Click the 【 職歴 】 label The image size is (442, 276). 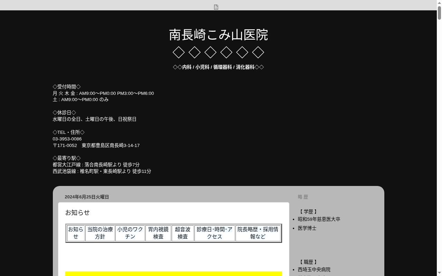(308, 262)
